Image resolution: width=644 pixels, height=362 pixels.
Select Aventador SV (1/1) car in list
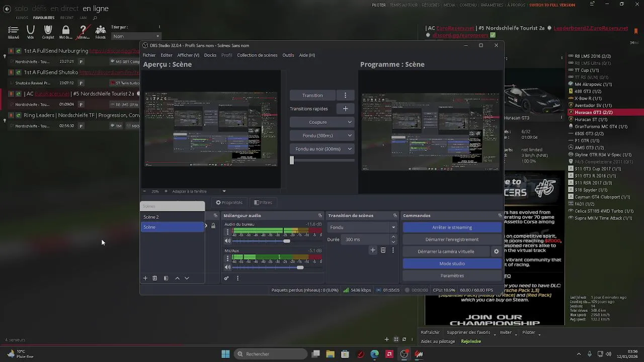coord(593,106)
